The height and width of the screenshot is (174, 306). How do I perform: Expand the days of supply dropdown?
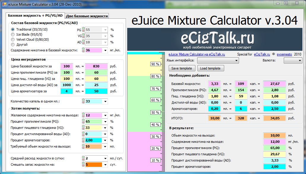click(x=105, y=165)
